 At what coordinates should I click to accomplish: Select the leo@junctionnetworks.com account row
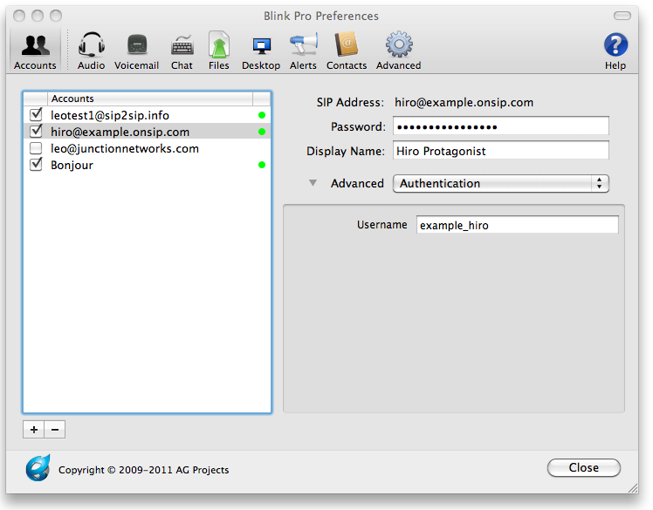tap(147, 148)
